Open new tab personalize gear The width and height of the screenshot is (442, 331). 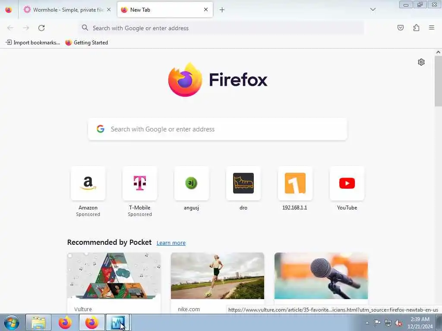tap(421, 62)
